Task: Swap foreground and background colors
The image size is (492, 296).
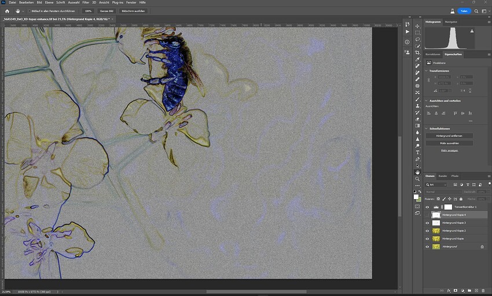Action: click(420, 192)
